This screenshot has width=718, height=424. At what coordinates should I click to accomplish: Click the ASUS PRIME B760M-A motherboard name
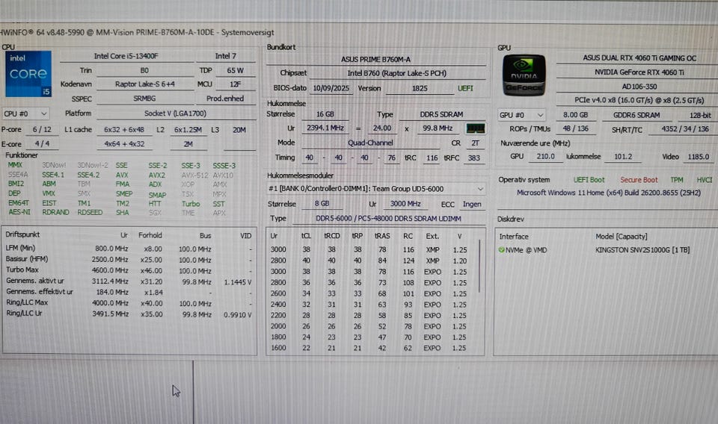[x=375, y=60]
